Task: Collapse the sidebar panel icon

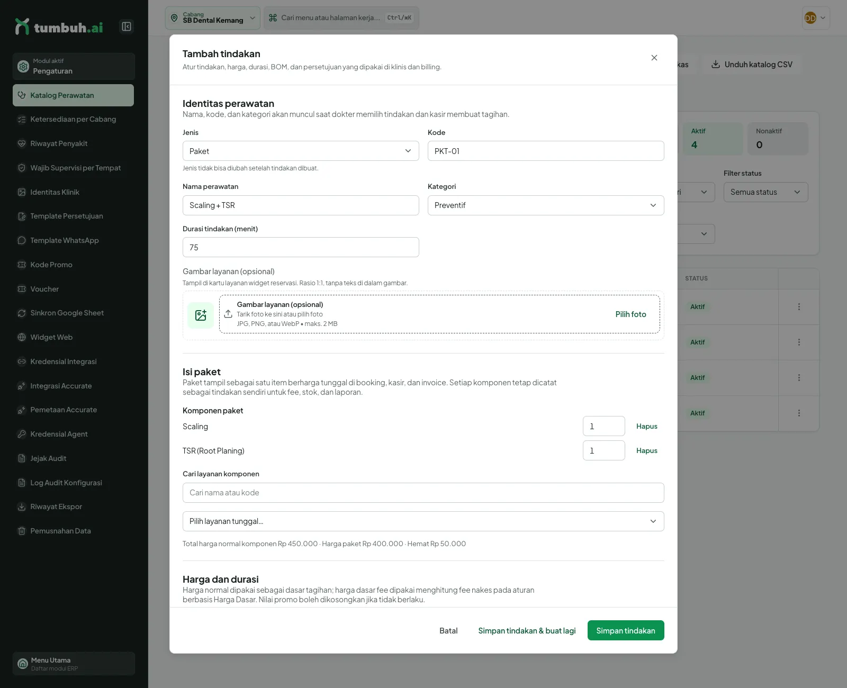Action: [x=127, y=26]
